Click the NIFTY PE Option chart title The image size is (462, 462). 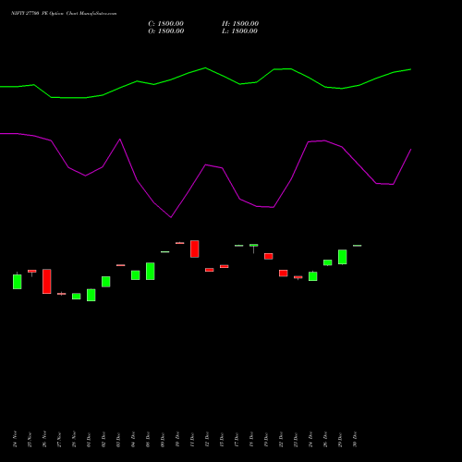click(x=64, y=14)
